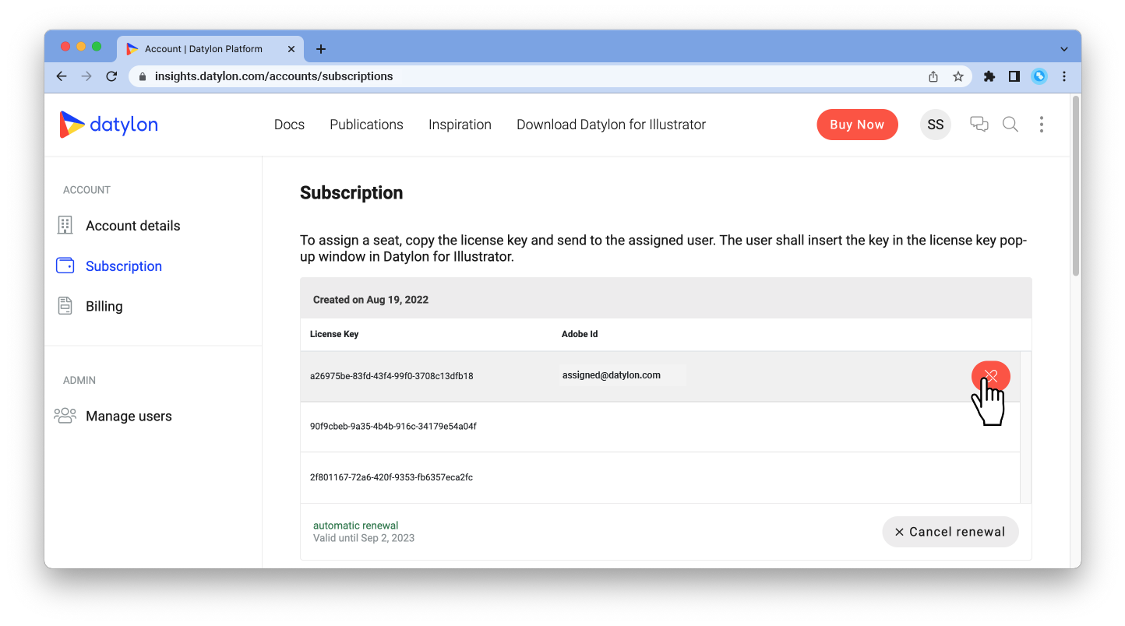
Task: Click the blue browser profile icon
Action: (1039, 76)
